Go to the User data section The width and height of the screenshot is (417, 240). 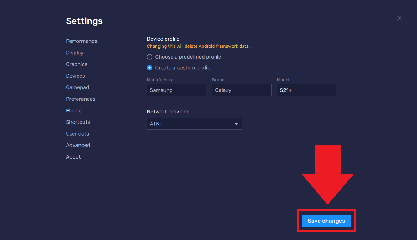(x=78, y=133)
